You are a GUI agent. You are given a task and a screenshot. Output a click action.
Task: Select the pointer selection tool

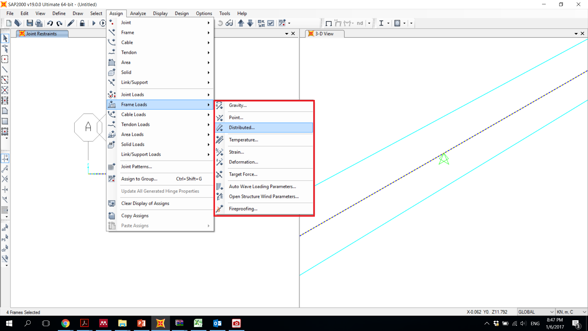[5, 38]
